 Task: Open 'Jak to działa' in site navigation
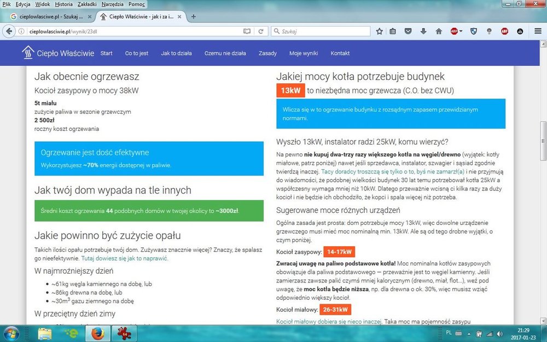coord(176,53)
